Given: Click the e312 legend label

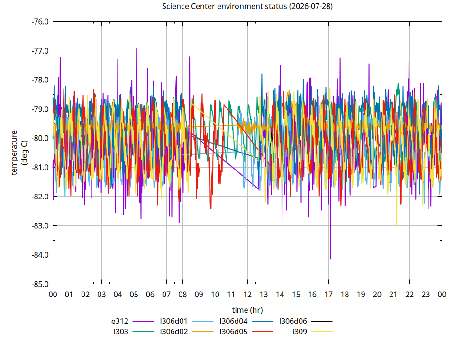Looking at the screenshot, I should coord(120,321).
